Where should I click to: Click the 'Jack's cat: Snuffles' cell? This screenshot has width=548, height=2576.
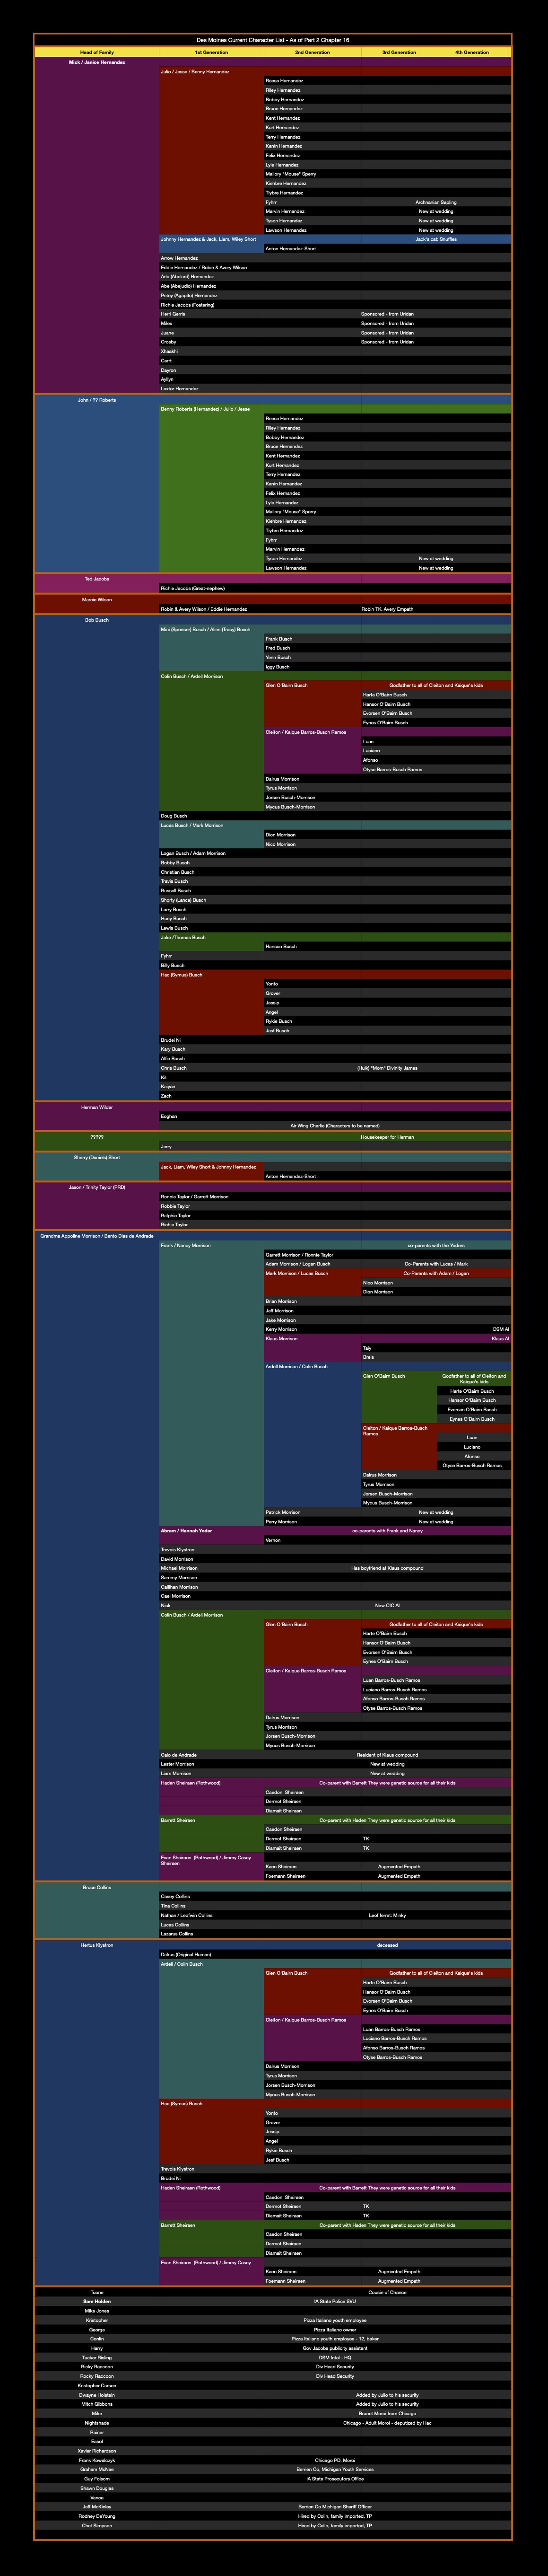436,239
